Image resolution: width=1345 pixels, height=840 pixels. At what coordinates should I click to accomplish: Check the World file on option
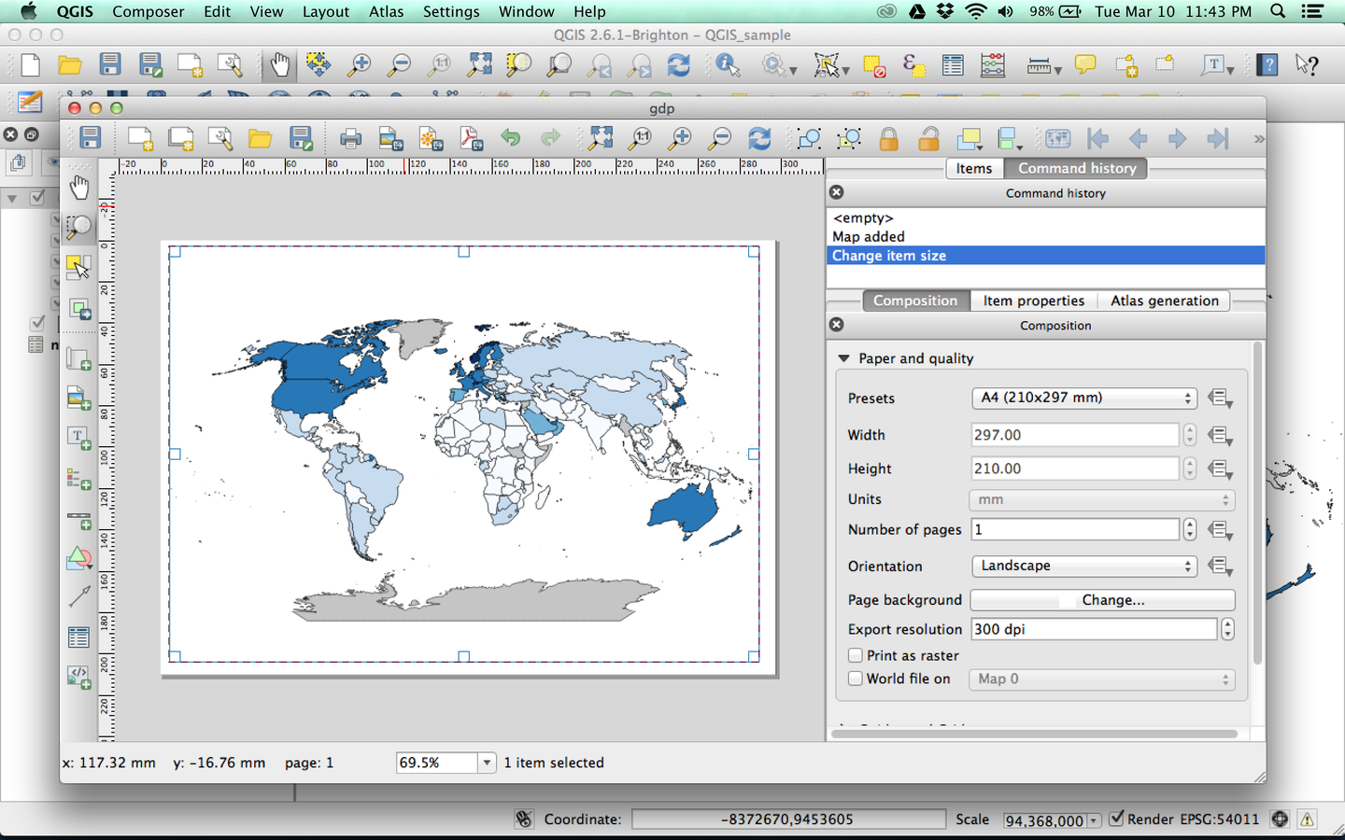(x=856, y=679)
